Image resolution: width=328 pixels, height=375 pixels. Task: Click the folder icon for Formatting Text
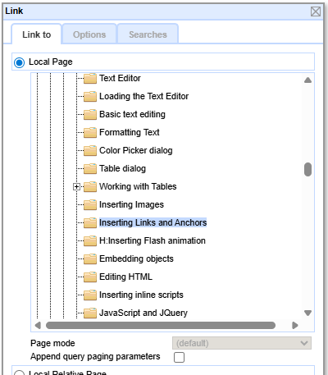pos(90,132)
